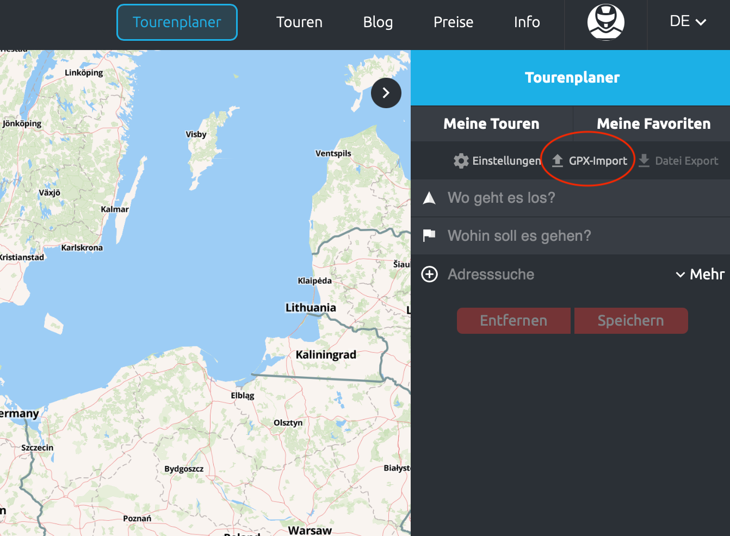Click the GPX-Import upload icon
The width and height of the screenshot is (730, 536).
tap(558, 161)
